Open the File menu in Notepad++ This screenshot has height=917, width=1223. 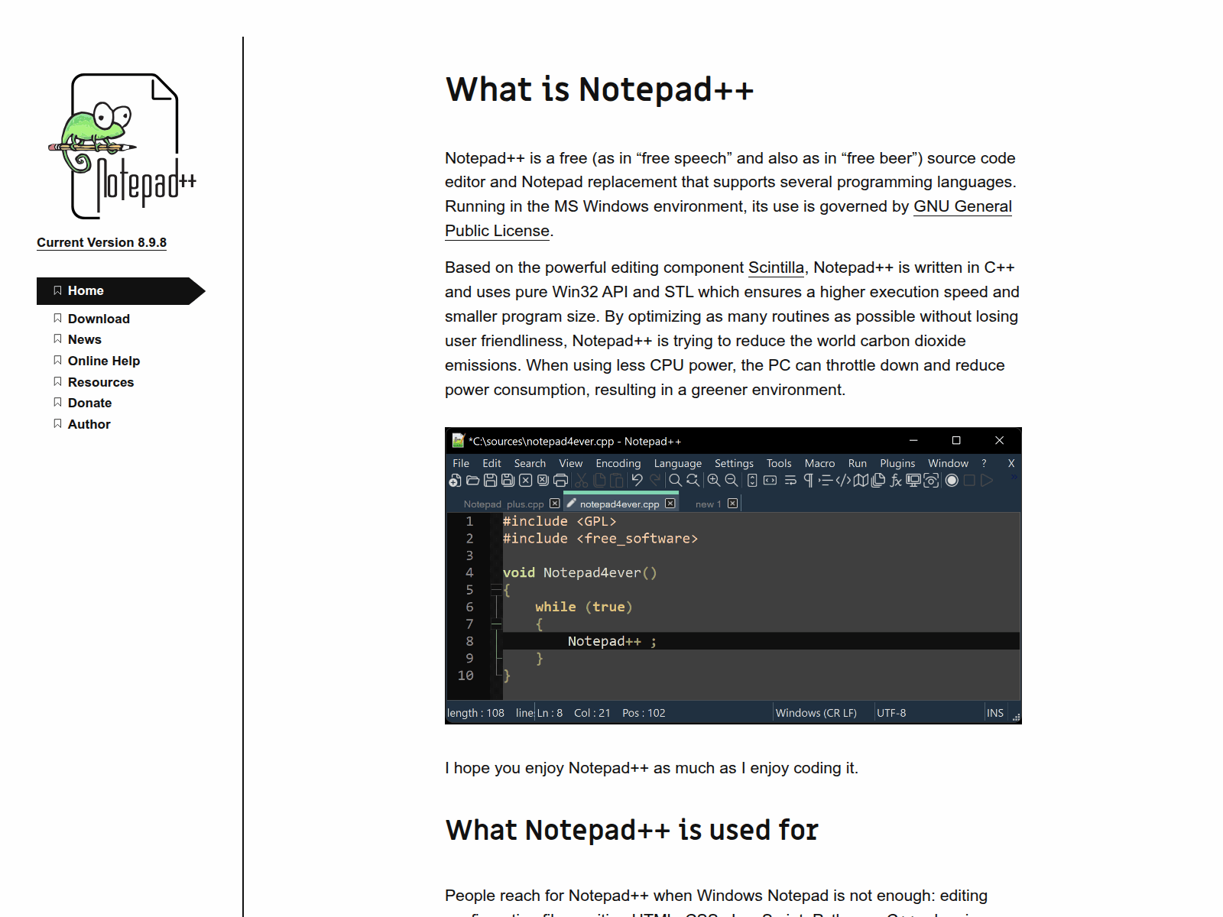pyautogui.click(x=461, y=463)
